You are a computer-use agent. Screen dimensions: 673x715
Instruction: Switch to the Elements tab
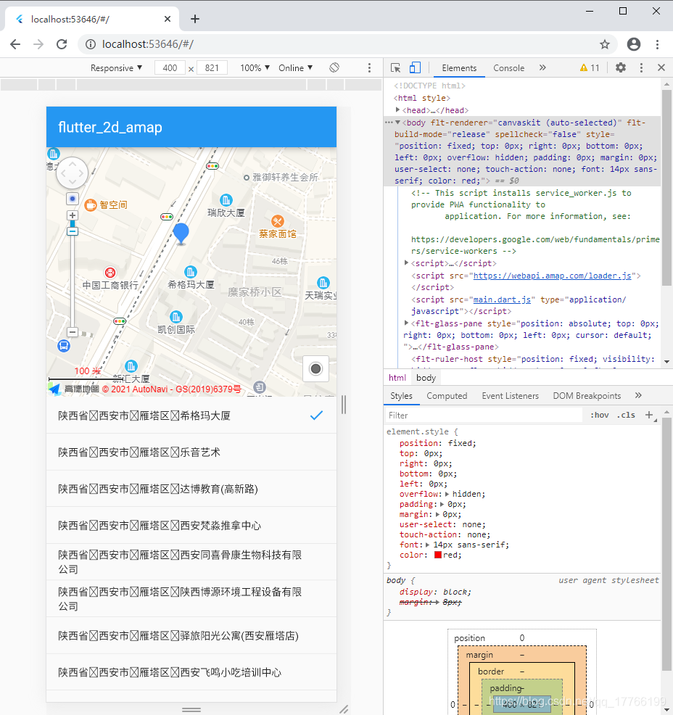point(459,68)
